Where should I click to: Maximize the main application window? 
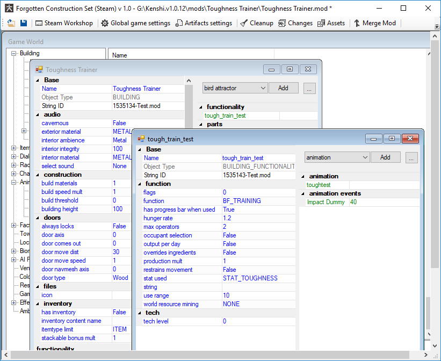(x=403, y=8)
